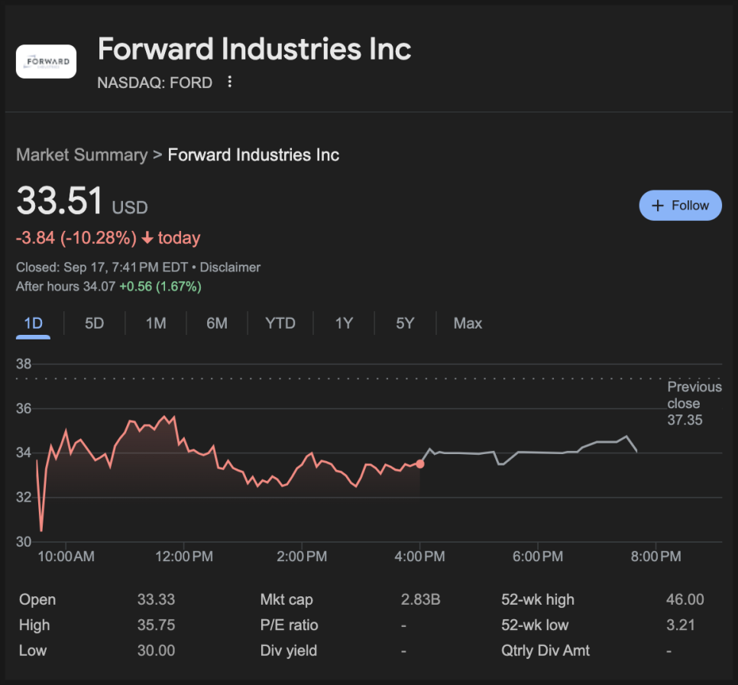Open the three-dot options menu beside NASDAQ: FORD
The image size is (738, 685).
pyautogui.click(x=230, y=82)
